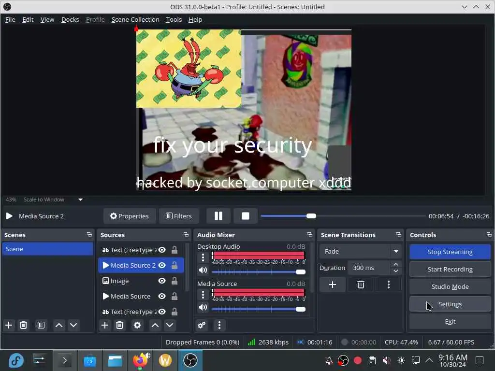Open the Fade transition dropdown
This screenshot has height=371, width=495.
pos(361,251)
